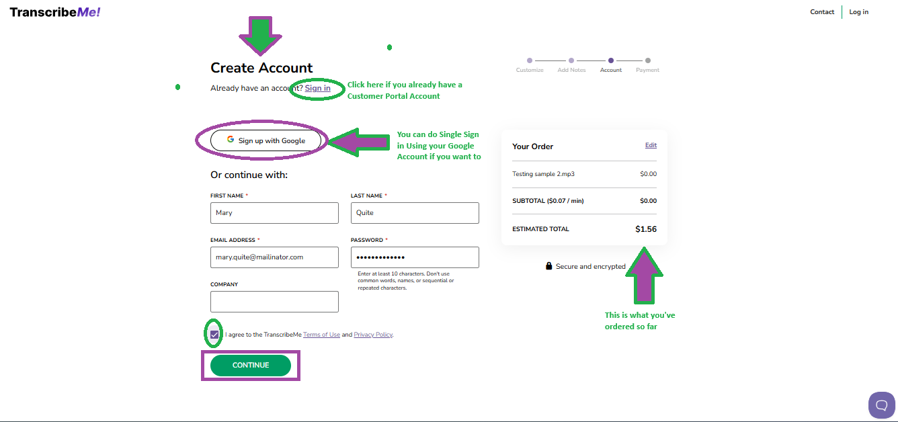The image size is (898, 422).
Task: Open the Sign in link
Action: click(x=318, y=88)
